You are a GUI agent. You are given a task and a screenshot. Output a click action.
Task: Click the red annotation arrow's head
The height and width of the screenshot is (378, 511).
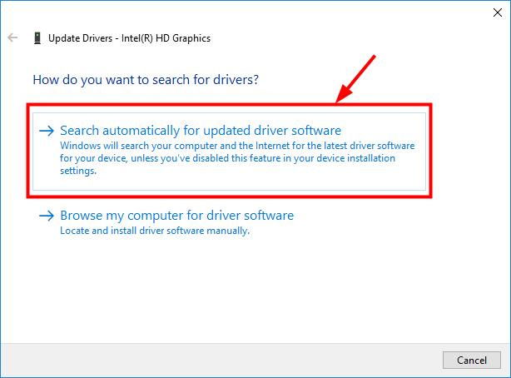click(x=339, y=99)
